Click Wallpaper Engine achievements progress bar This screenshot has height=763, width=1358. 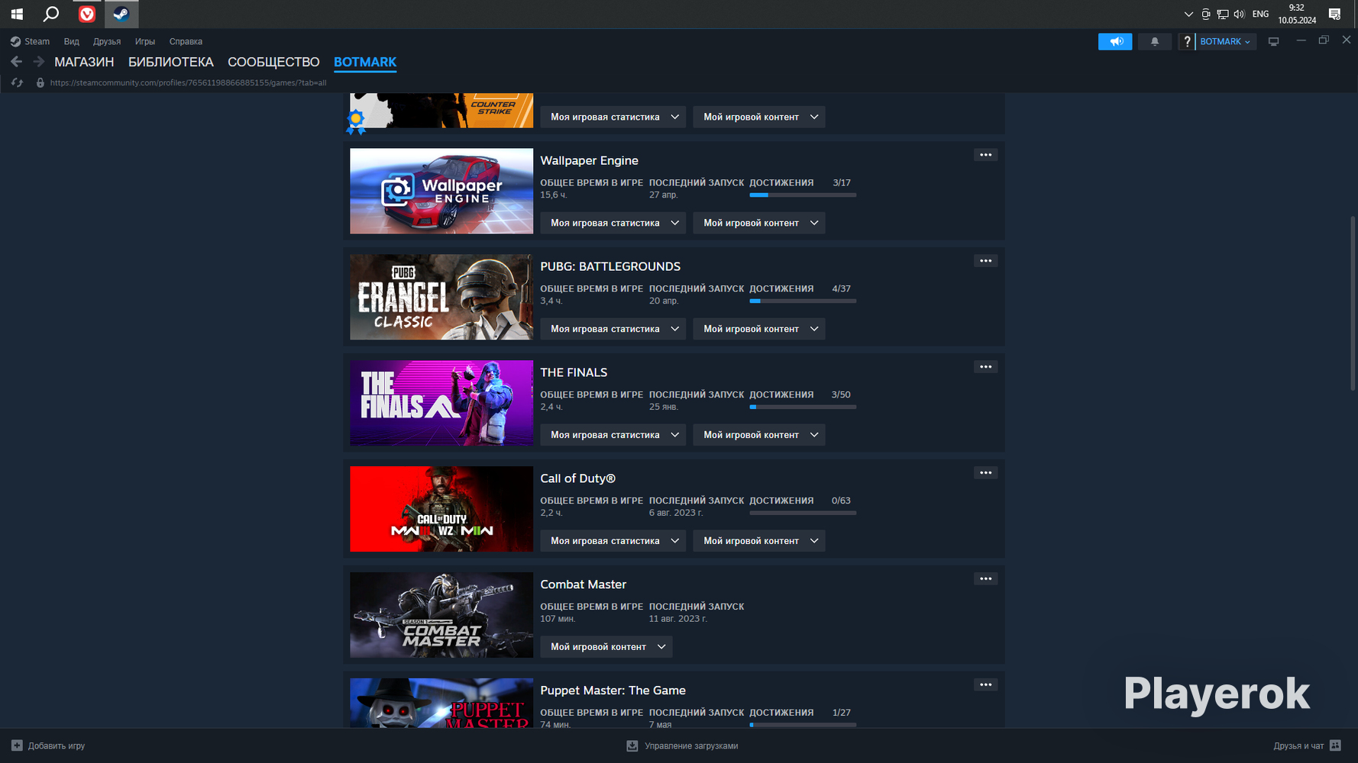tap(803, 195)
